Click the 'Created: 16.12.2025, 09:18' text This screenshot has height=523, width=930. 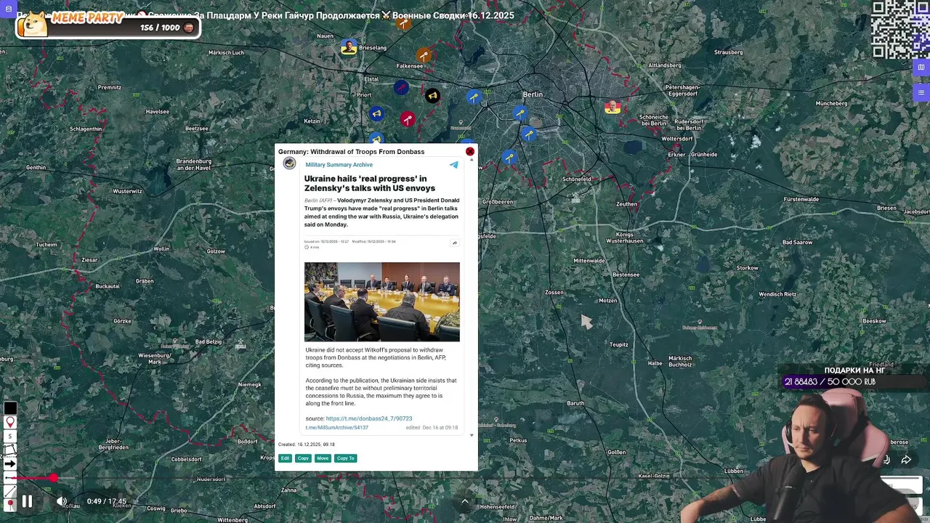click(307, 445)
